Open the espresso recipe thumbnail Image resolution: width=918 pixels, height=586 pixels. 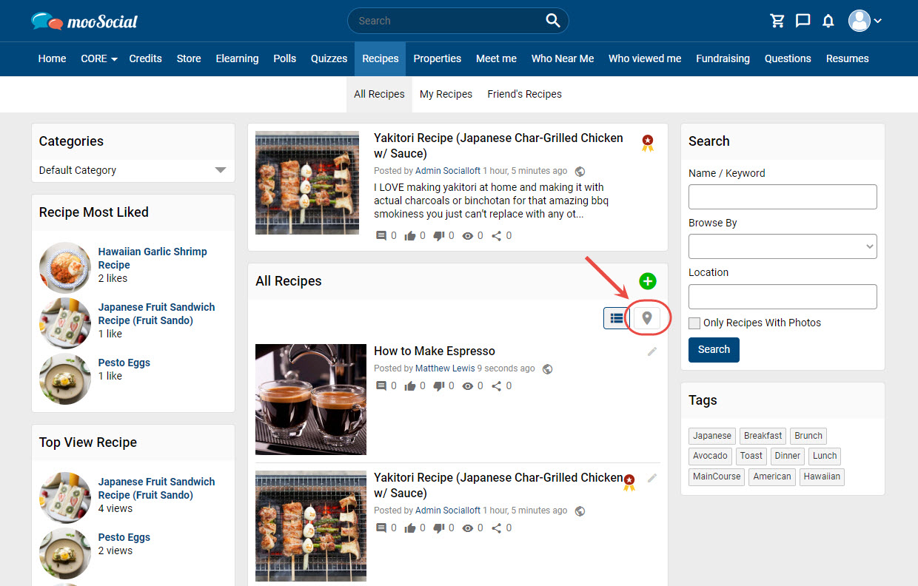(311, 400)
